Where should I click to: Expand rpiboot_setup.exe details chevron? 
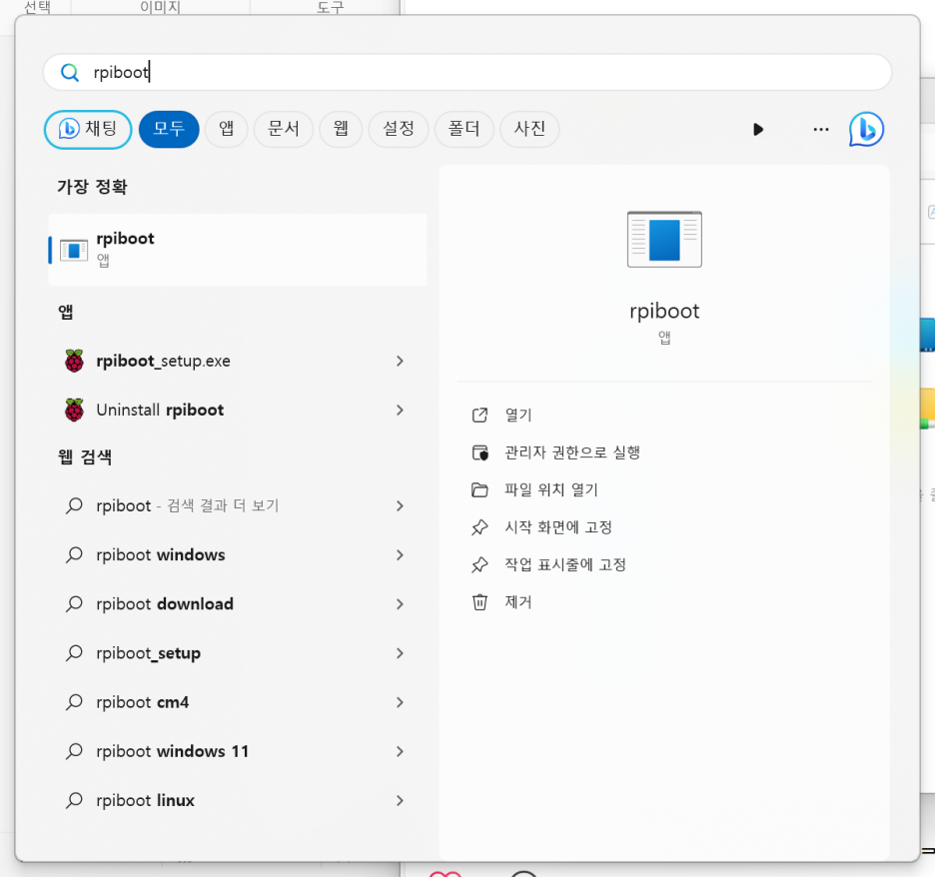[400, 361]
